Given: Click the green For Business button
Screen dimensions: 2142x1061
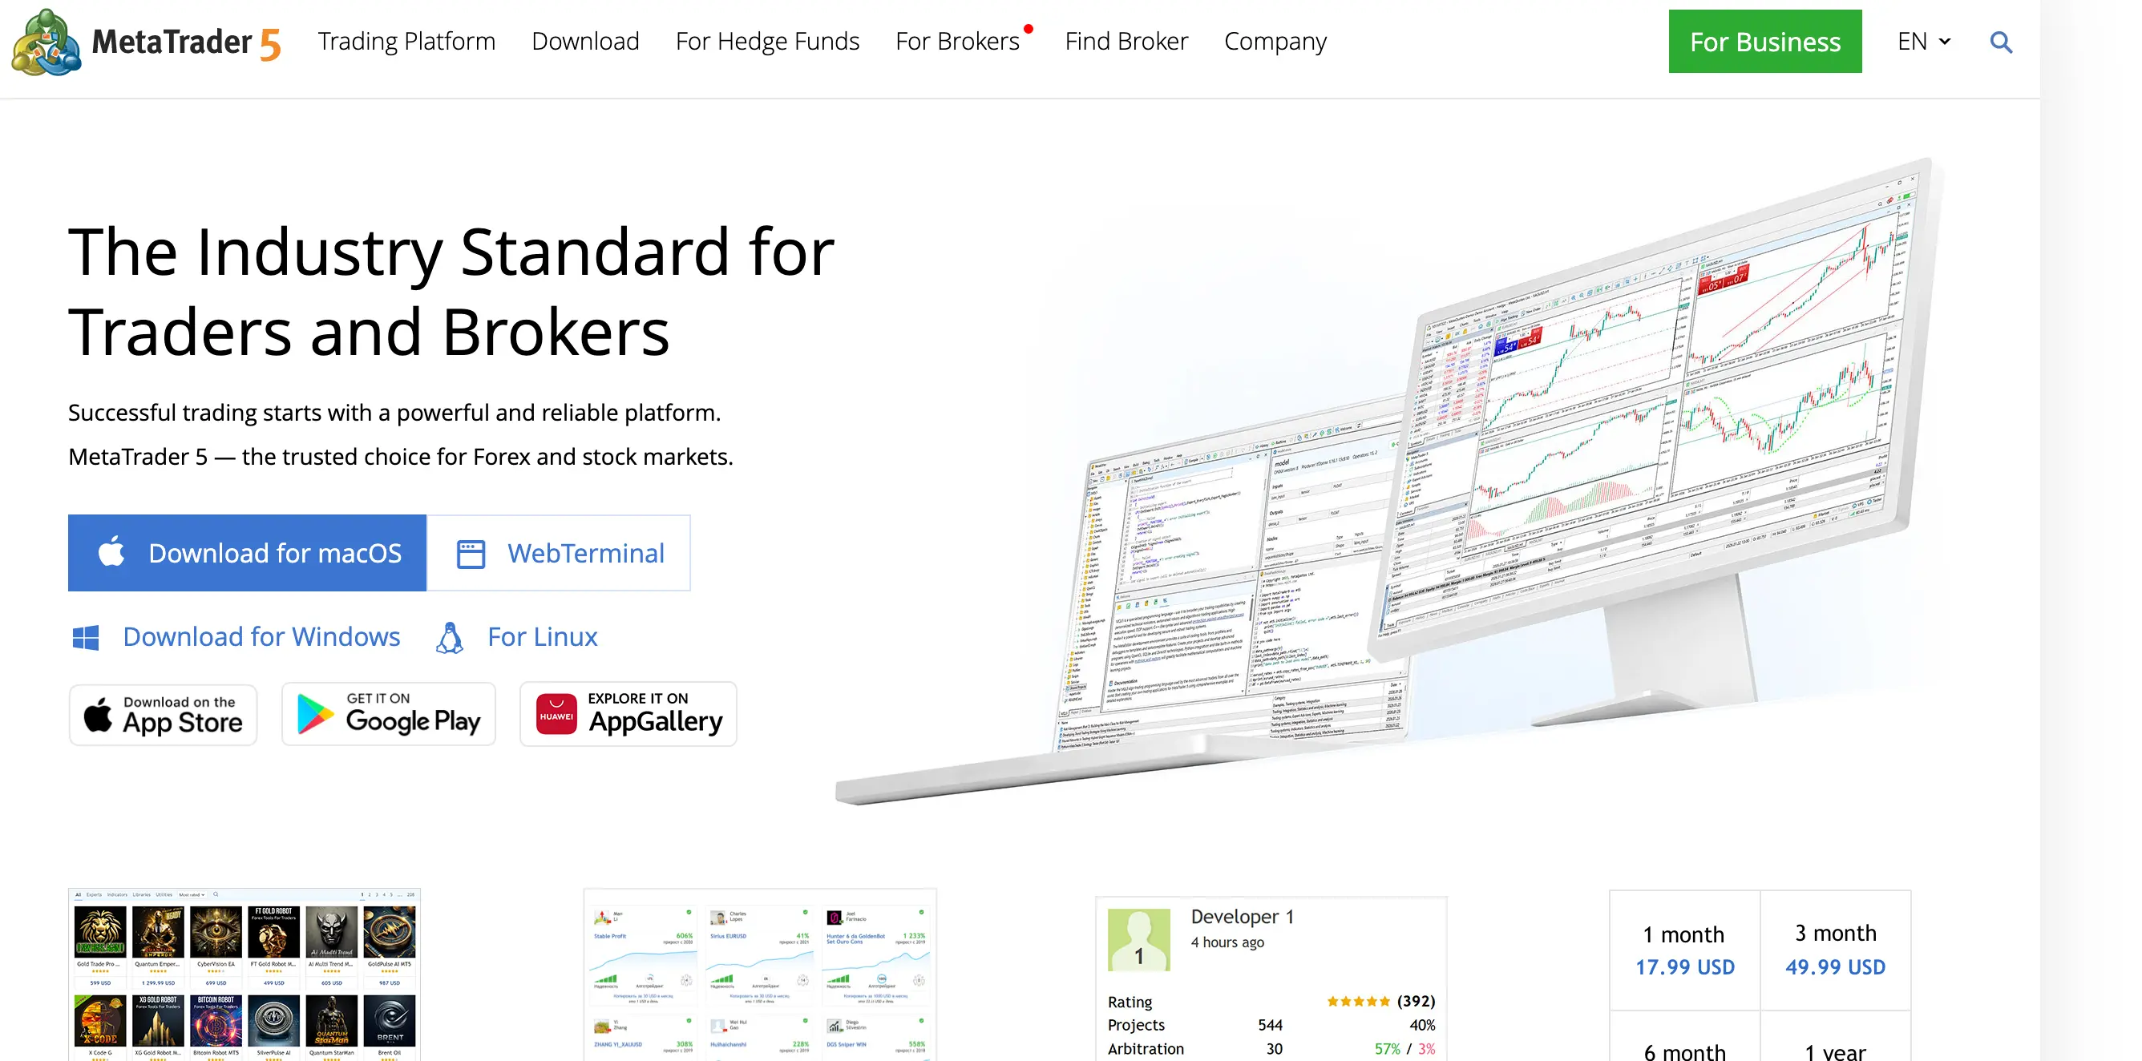Looking at the screenshot, I should click(1764, 42).
